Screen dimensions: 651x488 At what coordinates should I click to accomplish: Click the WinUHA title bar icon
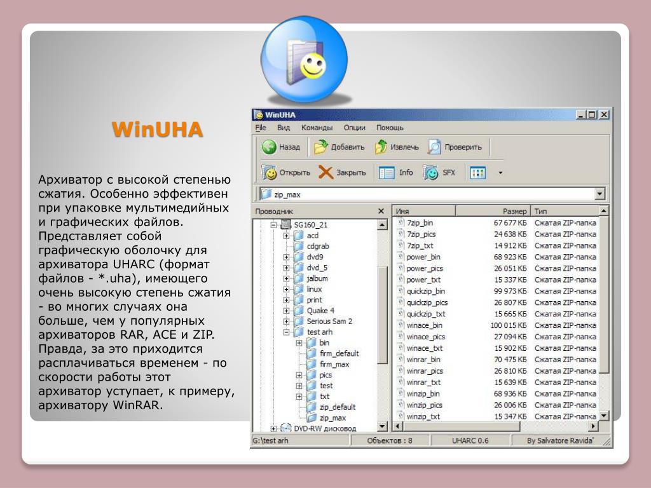[259, 115]
